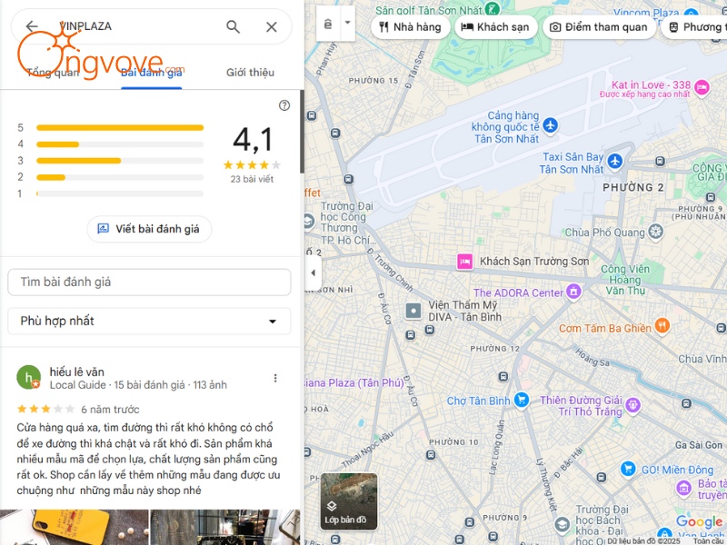Click the Tìm bài đánh giá search field
727x545 pixels.
point(149,282)
